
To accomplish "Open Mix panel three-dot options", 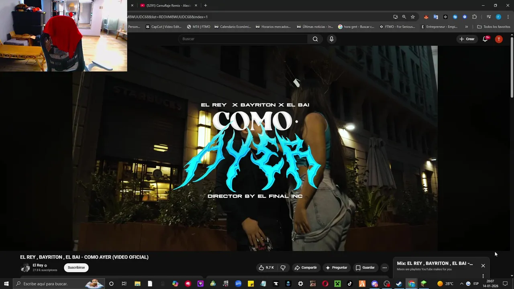I will click(483, 276).
